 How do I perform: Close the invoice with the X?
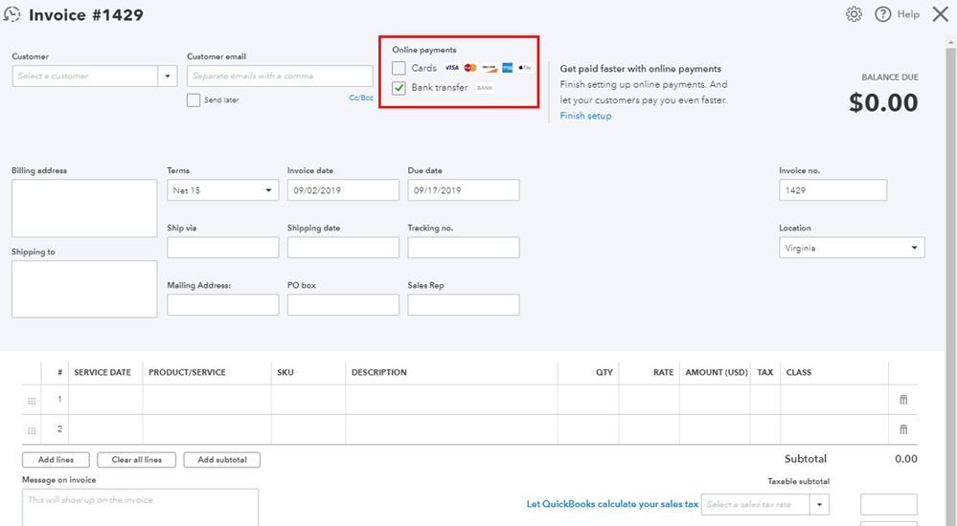(941, 14)
